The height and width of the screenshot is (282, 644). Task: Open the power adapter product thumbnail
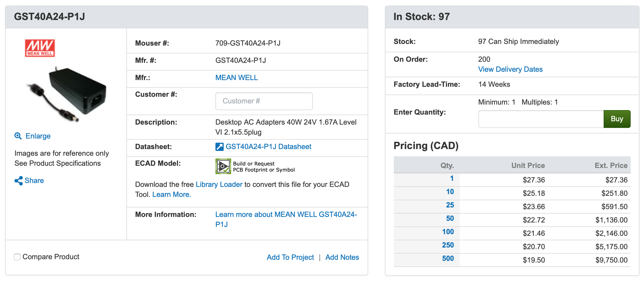click(66, 94)
